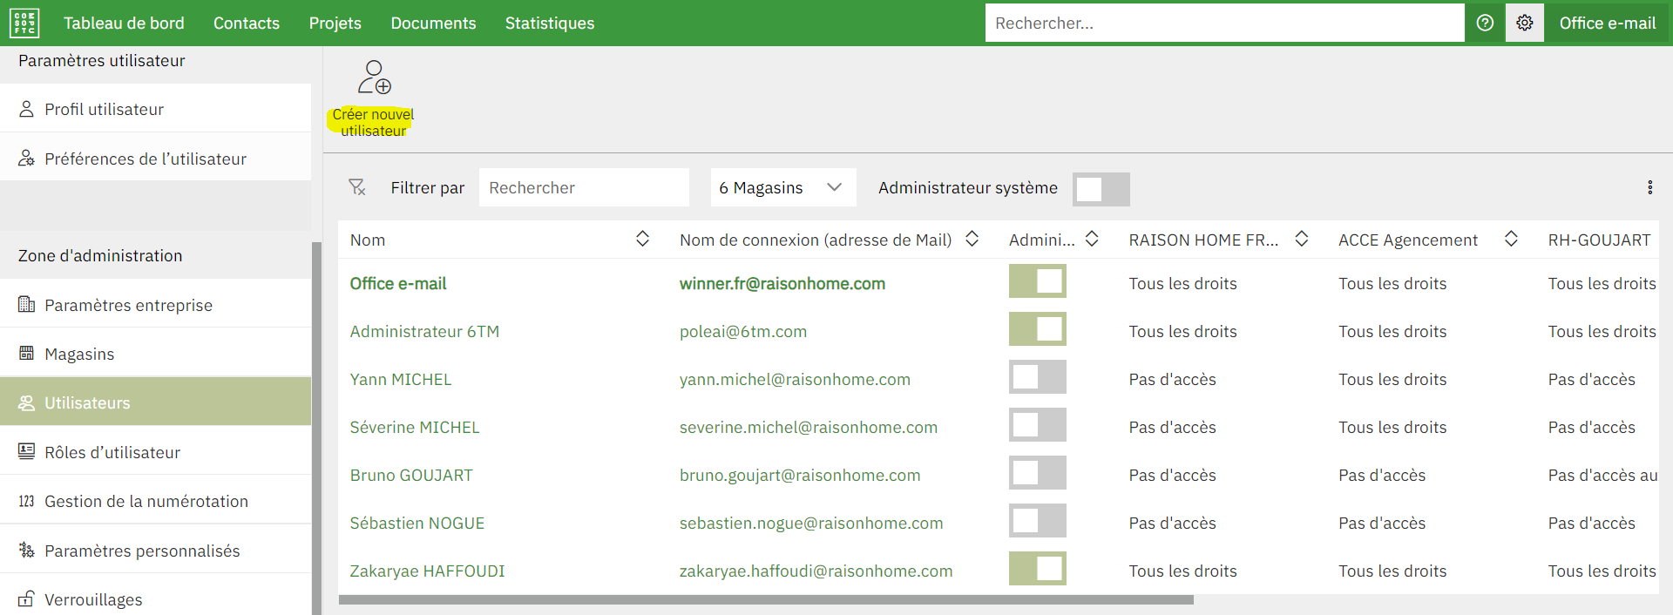Screen dimensions: 1673x615
Task: Click the app logo in top-left corner
Action: pyautogui.click(x=24, y=24)
